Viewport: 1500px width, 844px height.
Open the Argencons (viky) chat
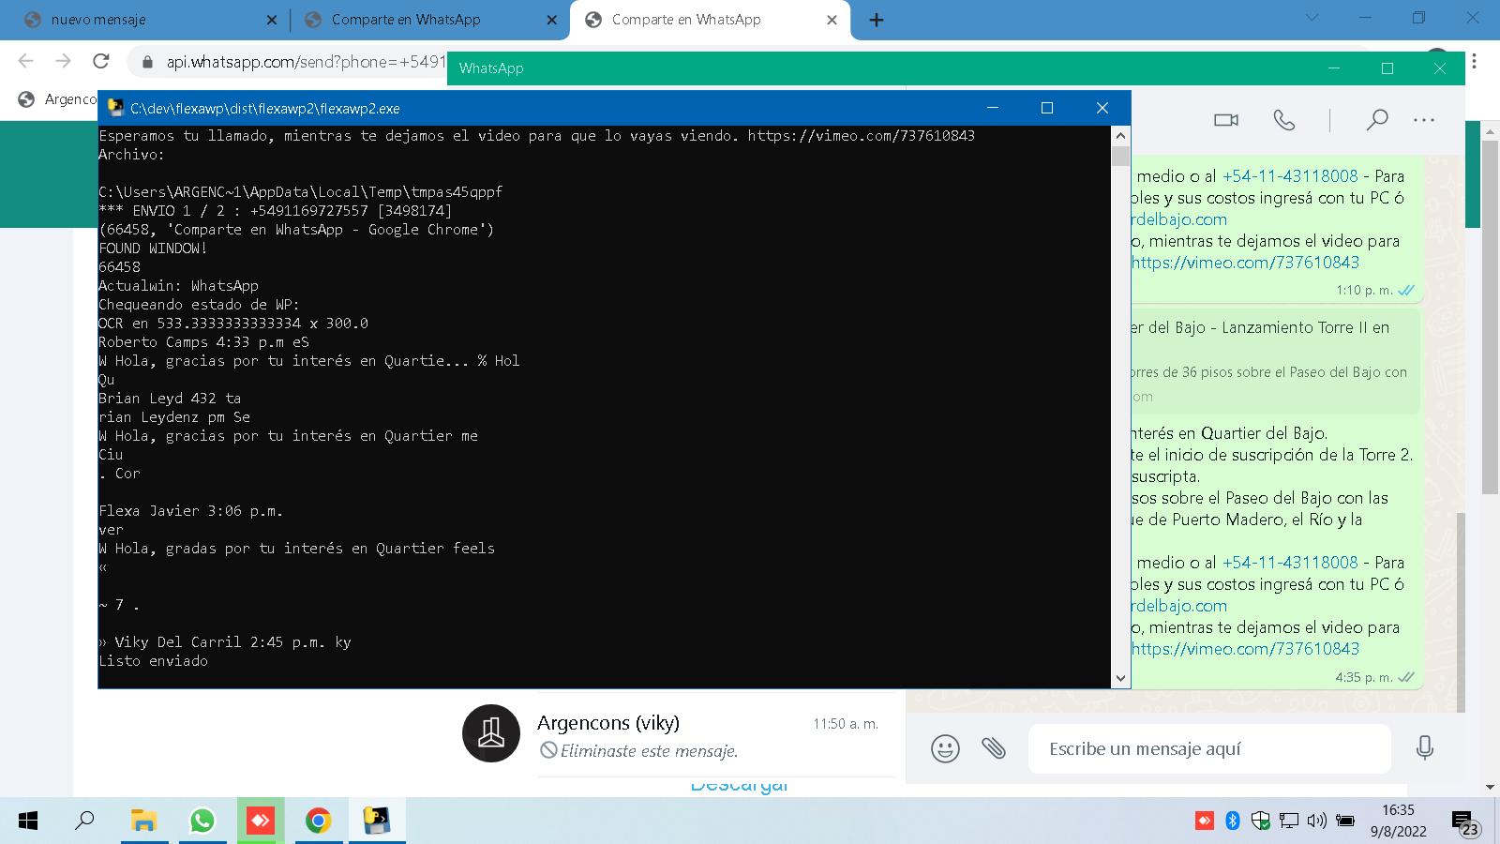point(680,735)
